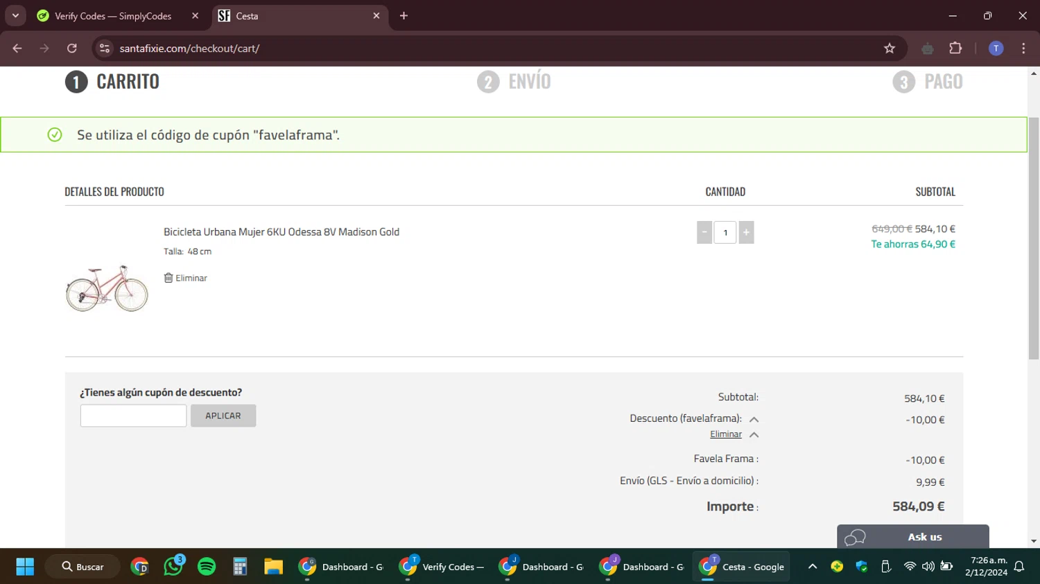This screenshot has height=584, width=1040.
Task: Switch to Verify Codes taskbar window
Action: click(441, 567)
